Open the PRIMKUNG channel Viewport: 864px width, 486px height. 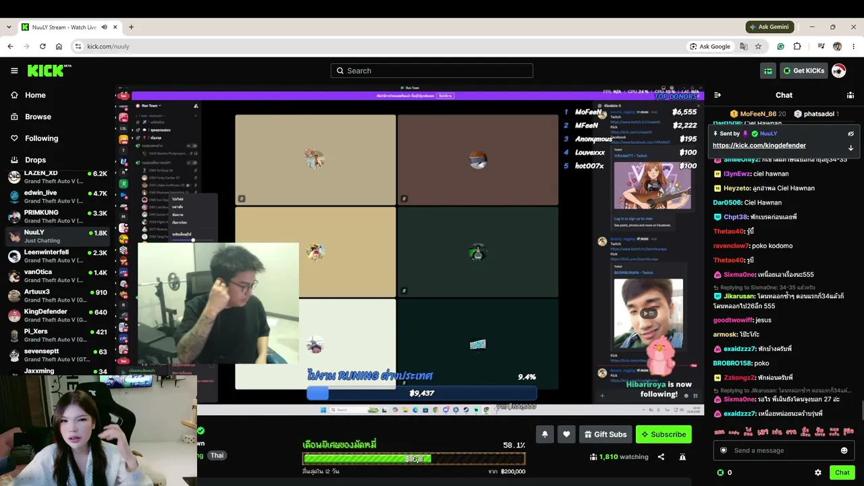tap(57, 217)
